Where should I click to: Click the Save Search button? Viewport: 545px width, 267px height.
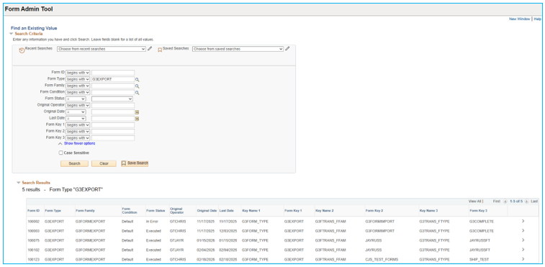[x=135, y=163]
